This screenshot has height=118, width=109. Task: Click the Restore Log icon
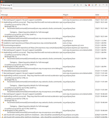(96, 5)
